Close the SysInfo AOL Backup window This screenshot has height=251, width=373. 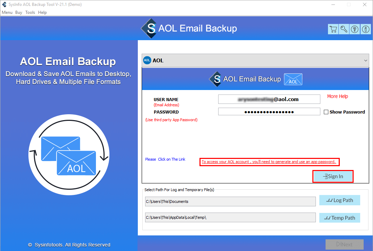364,5
